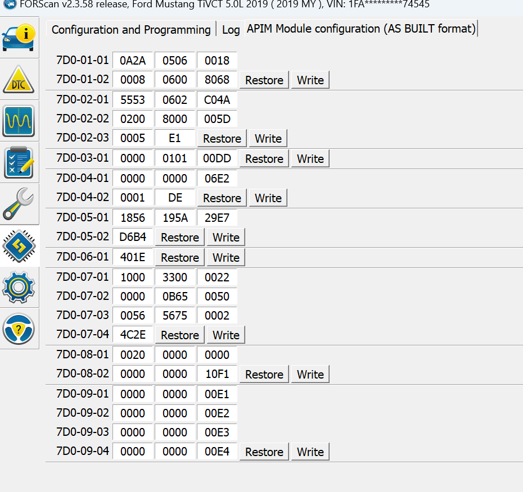
Task: Click Restore for block 7D0-02-03
Action: (x=222, y=138)
